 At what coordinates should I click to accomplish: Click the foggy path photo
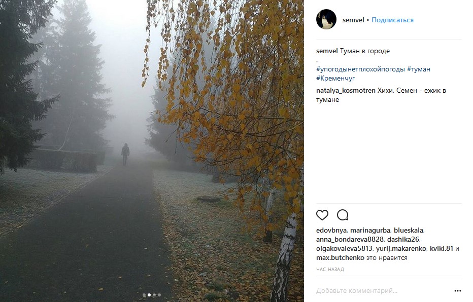(152, 151)
